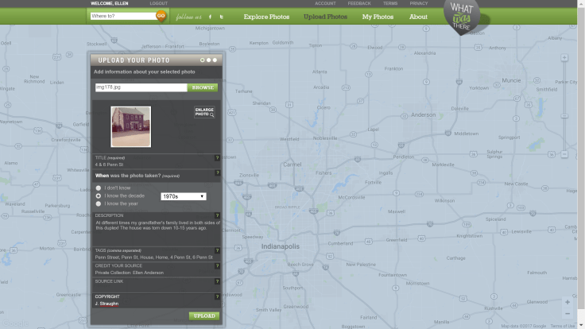The image size is (585, 329).
Task: Click the WhatWasThere logo
Action: pos(466,17)
